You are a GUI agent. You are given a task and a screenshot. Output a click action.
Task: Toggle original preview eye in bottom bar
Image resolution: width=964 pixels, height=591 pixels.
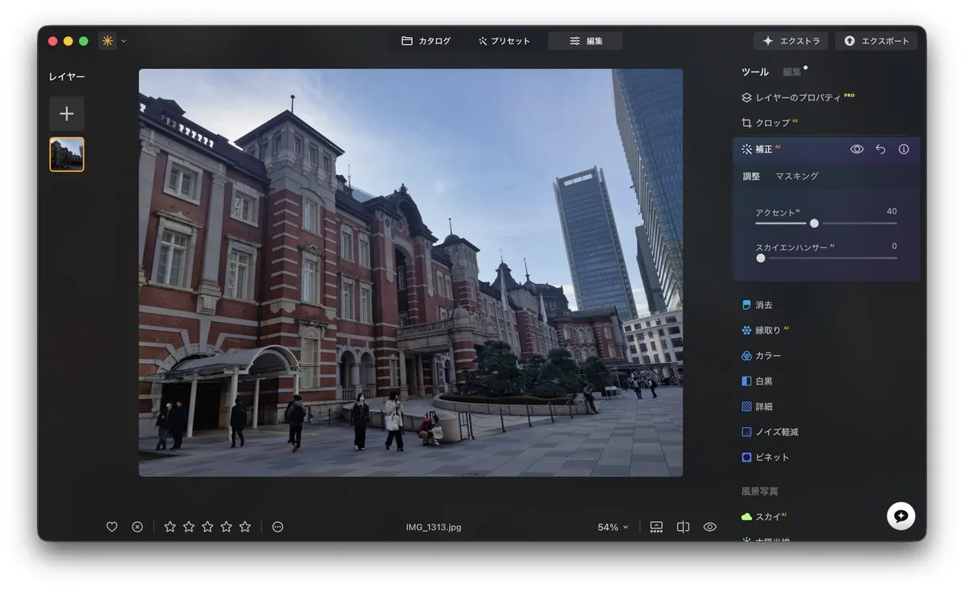coord(710,527)
